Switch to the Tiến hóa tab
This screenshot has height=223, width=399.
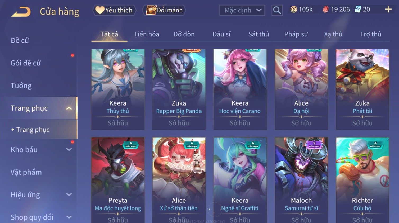147,34
